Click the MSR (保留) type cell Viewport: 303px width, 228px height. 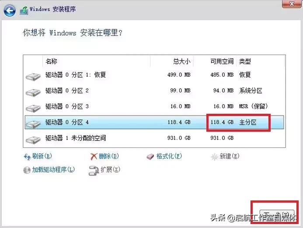253,106
